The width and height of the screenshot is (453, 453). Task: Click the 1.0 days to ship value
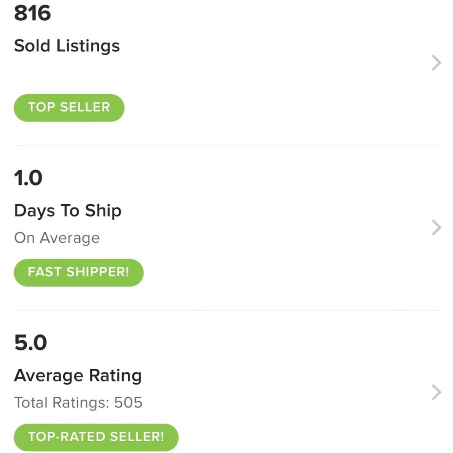coord(29,178)
